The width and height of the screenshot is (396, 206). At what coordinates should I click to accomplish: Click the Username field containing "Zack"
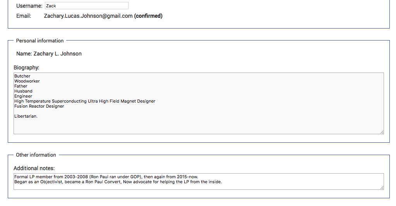(x=86, y=6)
